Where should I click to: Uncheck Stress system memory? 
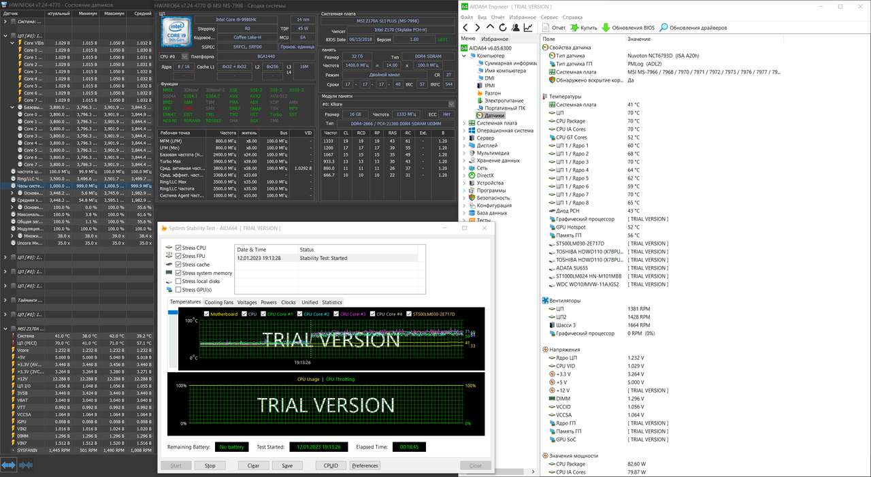[x=178, y=273]
